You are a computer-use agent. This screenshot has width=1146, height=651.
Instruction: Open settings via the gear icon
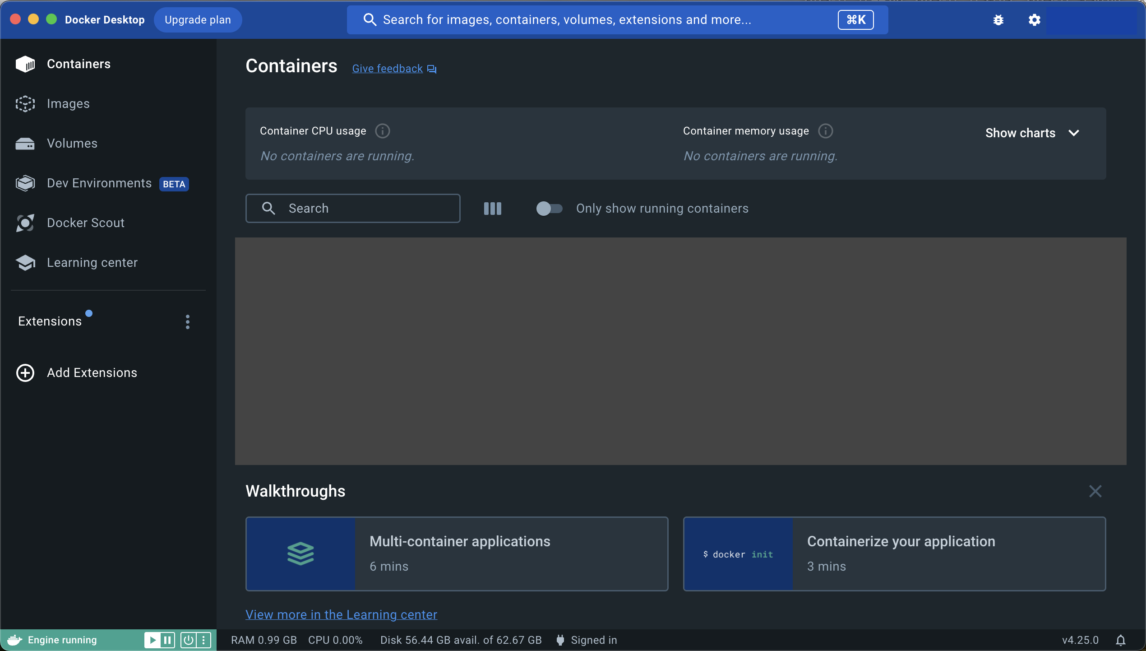click(1034, 20)
